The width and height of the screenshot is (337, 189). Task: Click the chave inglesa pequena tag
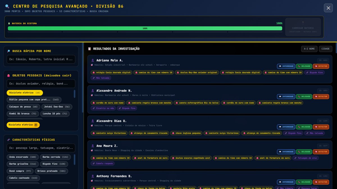point(186,133)
